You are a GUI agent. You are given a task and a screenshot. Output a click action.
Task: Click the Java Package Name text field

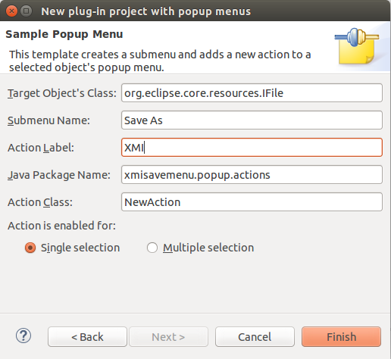(x=252, y=175)
